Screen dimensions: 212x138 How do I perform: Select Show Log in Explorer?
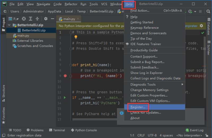tap(155, 73)
